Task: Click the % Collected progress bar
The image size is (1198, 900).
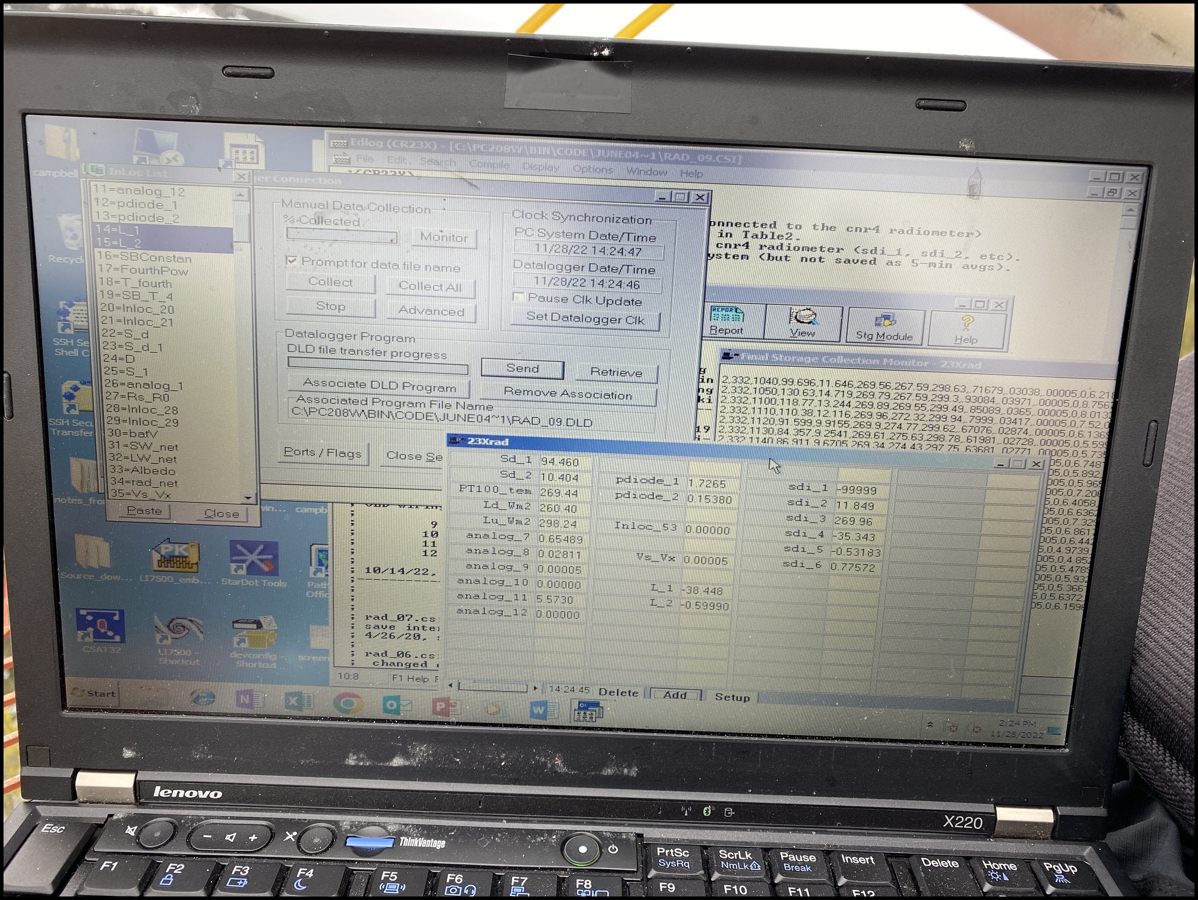Action: pos(341,236)
